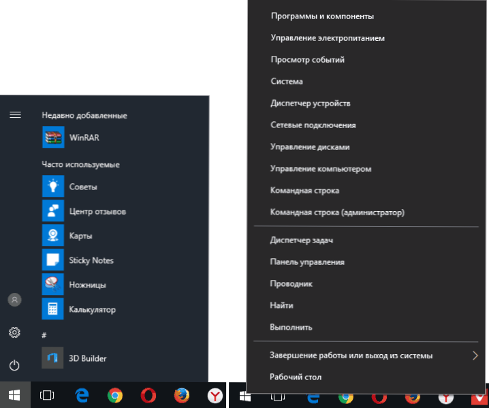The image size is (489, 408).
Task: Launch Sticky Notes
Action: 78,260
